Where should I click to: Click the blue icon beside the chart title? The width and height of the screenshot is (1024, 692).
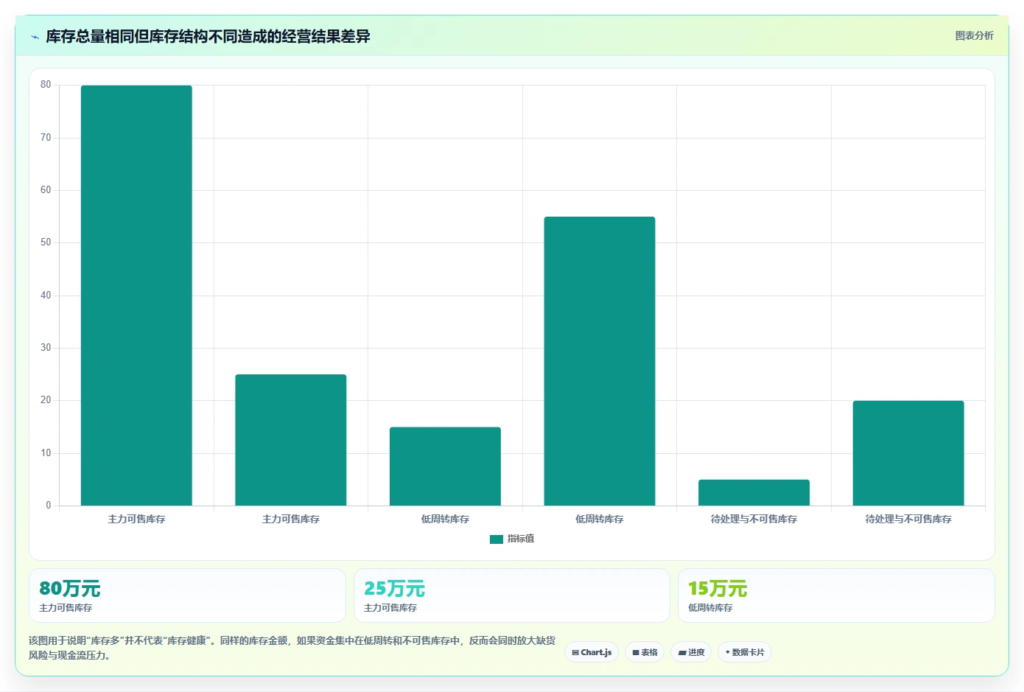35,37
